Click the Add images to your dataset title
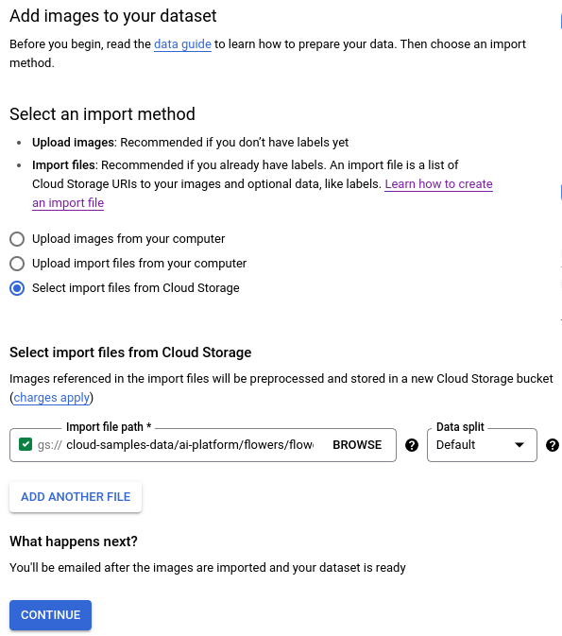Viewport: 562px width, 636px height. pos(113,16)
